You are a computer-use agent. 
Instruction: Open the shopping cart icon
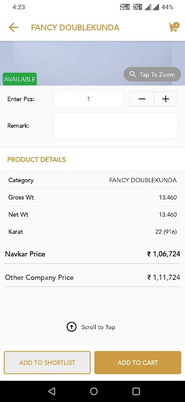tap(173, 28)
